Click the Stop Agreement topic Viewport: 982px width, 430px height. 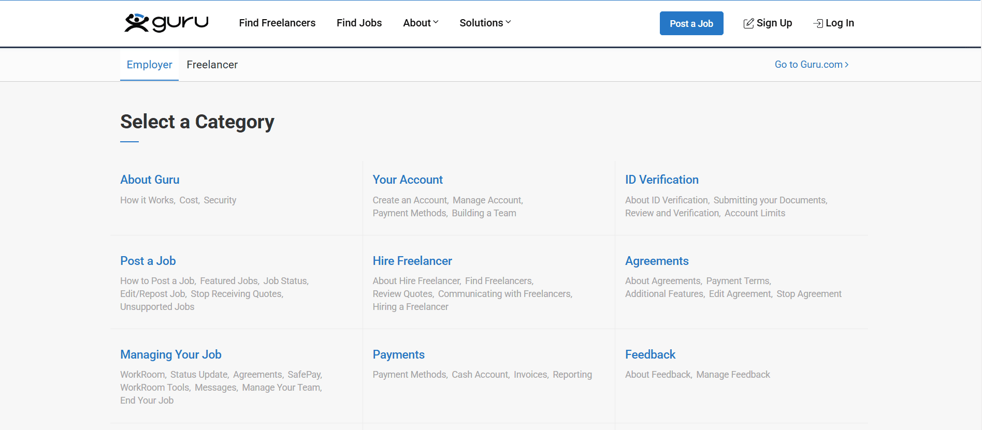(x=808, y=294)
